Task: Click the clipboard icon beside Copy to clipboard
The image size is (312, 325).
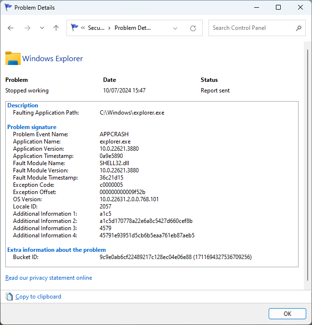Action: coord(9,297)
